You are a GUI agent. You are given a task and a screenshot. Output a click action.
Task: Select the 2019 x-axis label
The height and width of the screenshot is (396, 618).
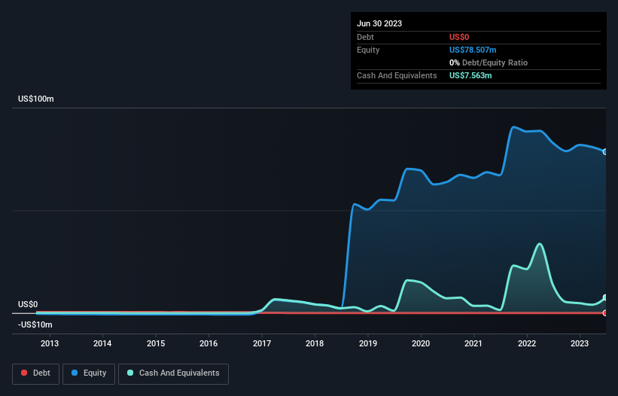tap(368, 343)
